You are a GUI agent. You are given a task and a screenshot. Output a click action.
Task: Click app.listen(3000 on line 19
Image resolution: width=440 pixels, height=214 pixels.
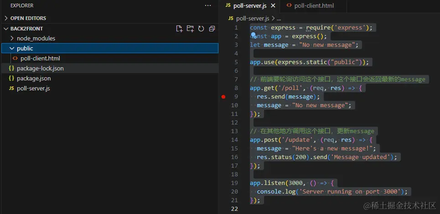point(276,183)
